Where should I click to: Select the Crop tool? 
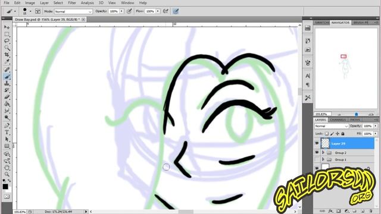[x=7, y=55]
